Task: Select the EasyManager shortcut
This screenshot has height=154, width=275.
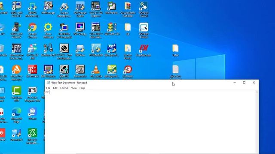Action: (x=144, y=50)
